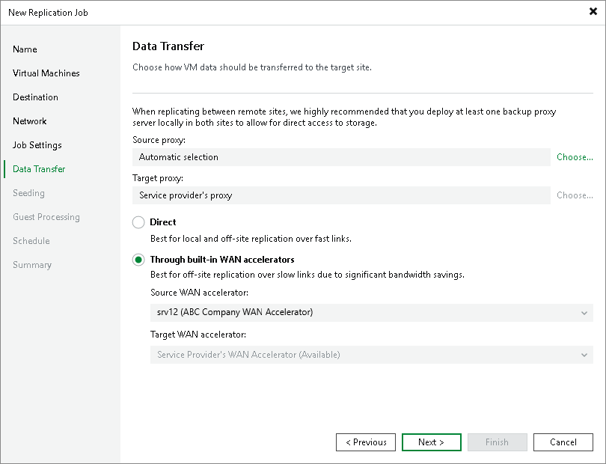Viewport: 606px width, 464px height.
Task: Click the Previous button
Action: pos(366,442)
